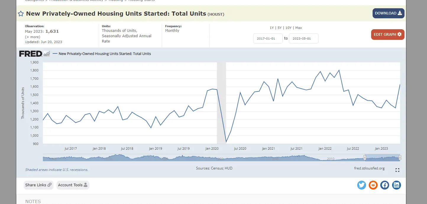Click the DOWNLOAD button
Viewport: 427px width, 204px height.
click(x=388, y=13)
